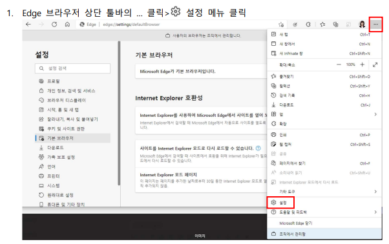Choose 인쇄 print (Ctrl+P) menu entry
Screen dimensions: 389x244
(x=324, y=135)
